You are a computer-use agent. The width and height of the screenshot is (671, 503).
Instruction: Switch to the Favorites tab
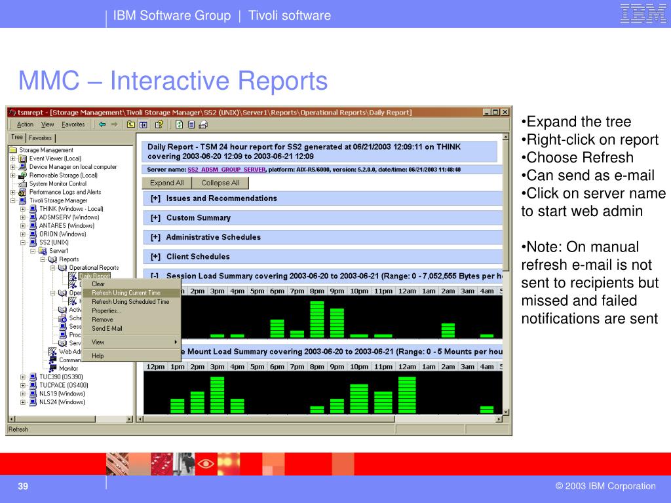tap(40, 138)
